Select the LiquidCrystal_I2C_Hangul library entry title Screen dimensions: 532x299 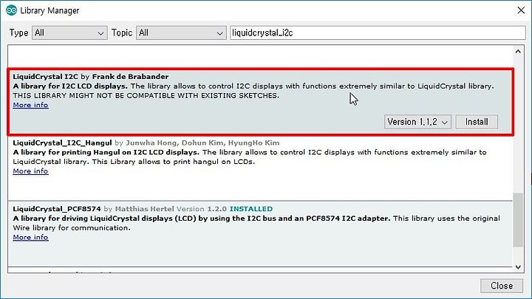click(x=62, y=142)
